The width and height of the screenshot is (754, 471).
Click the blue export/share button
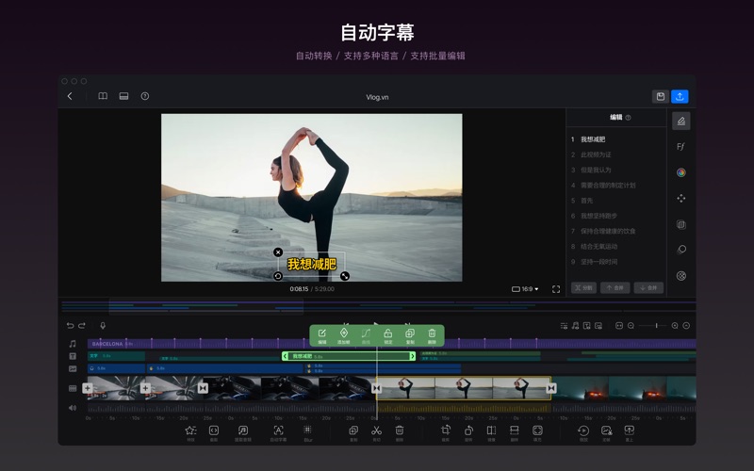(680, 96)
